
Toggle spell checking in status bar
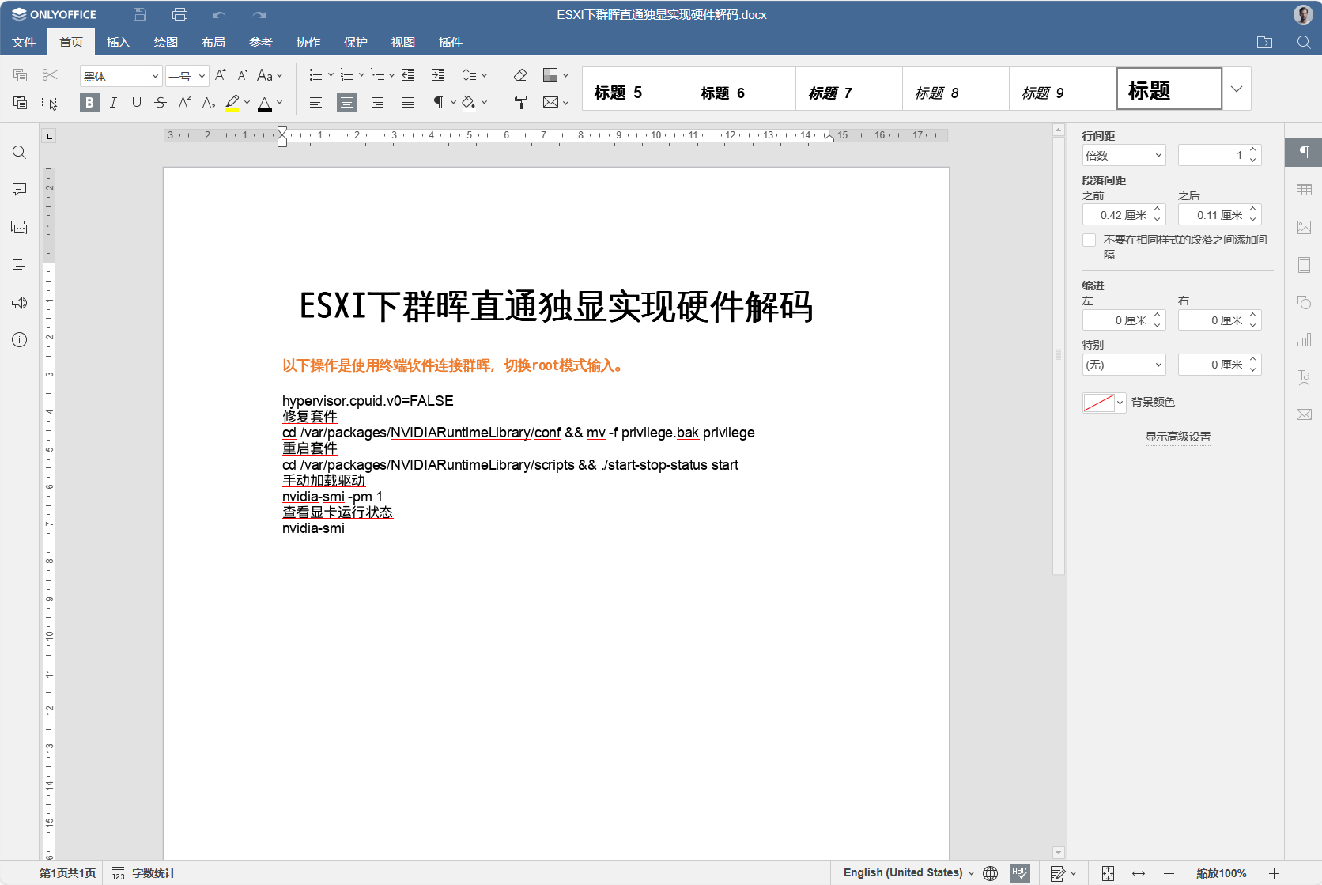(x=1020, y=873)
